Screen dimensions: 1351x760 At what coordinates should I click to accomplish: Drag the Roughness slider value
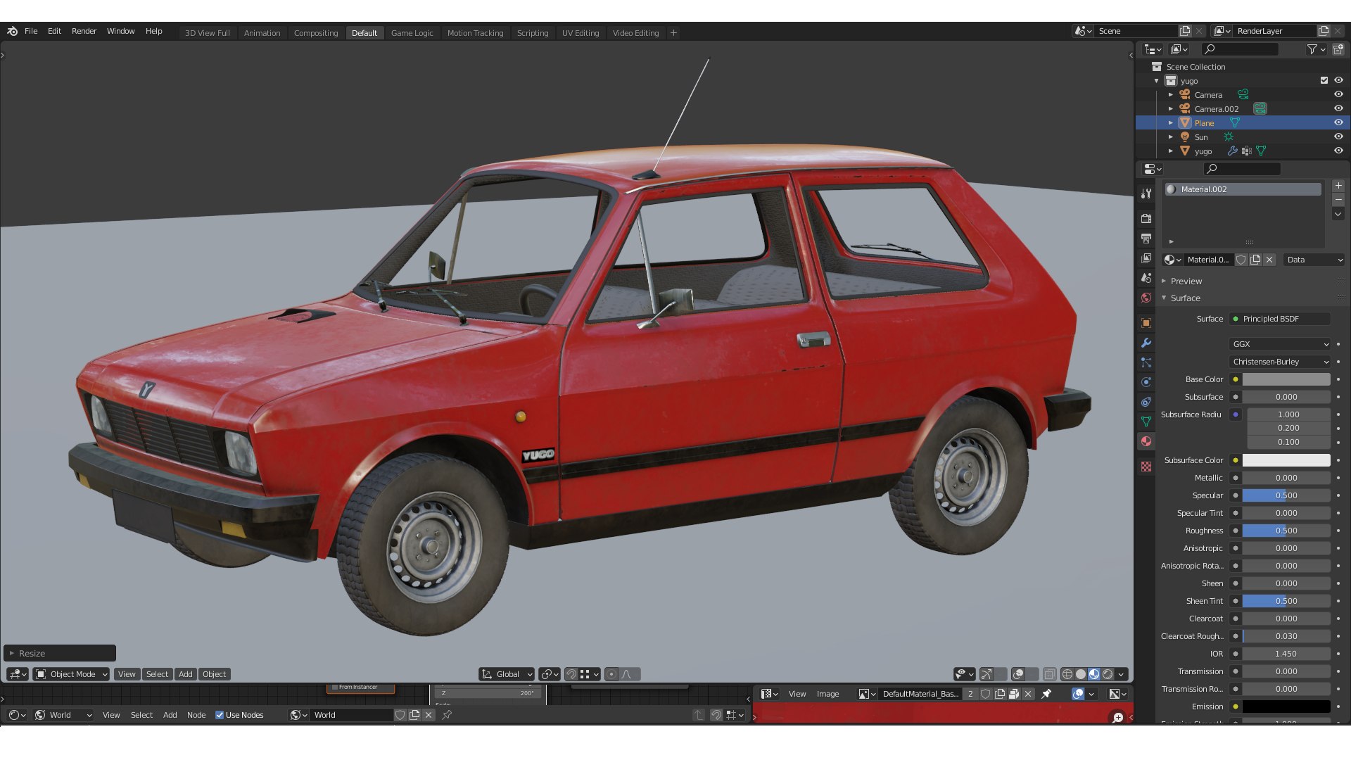(x=1287, y=530)
